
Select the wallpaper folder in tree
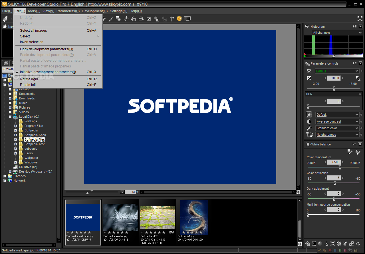[31, 158]
